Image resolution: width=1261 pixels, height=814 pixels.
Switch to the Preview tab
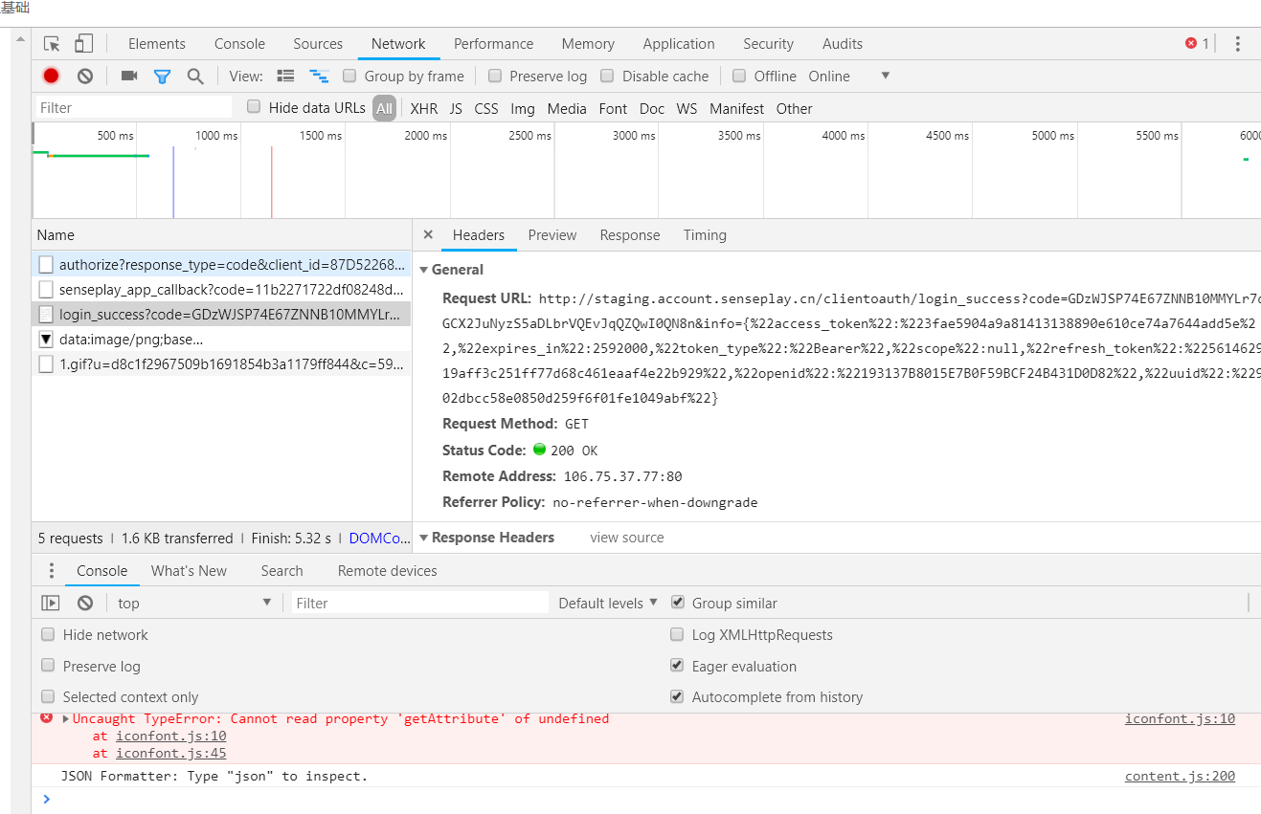[x=552, y=234]
